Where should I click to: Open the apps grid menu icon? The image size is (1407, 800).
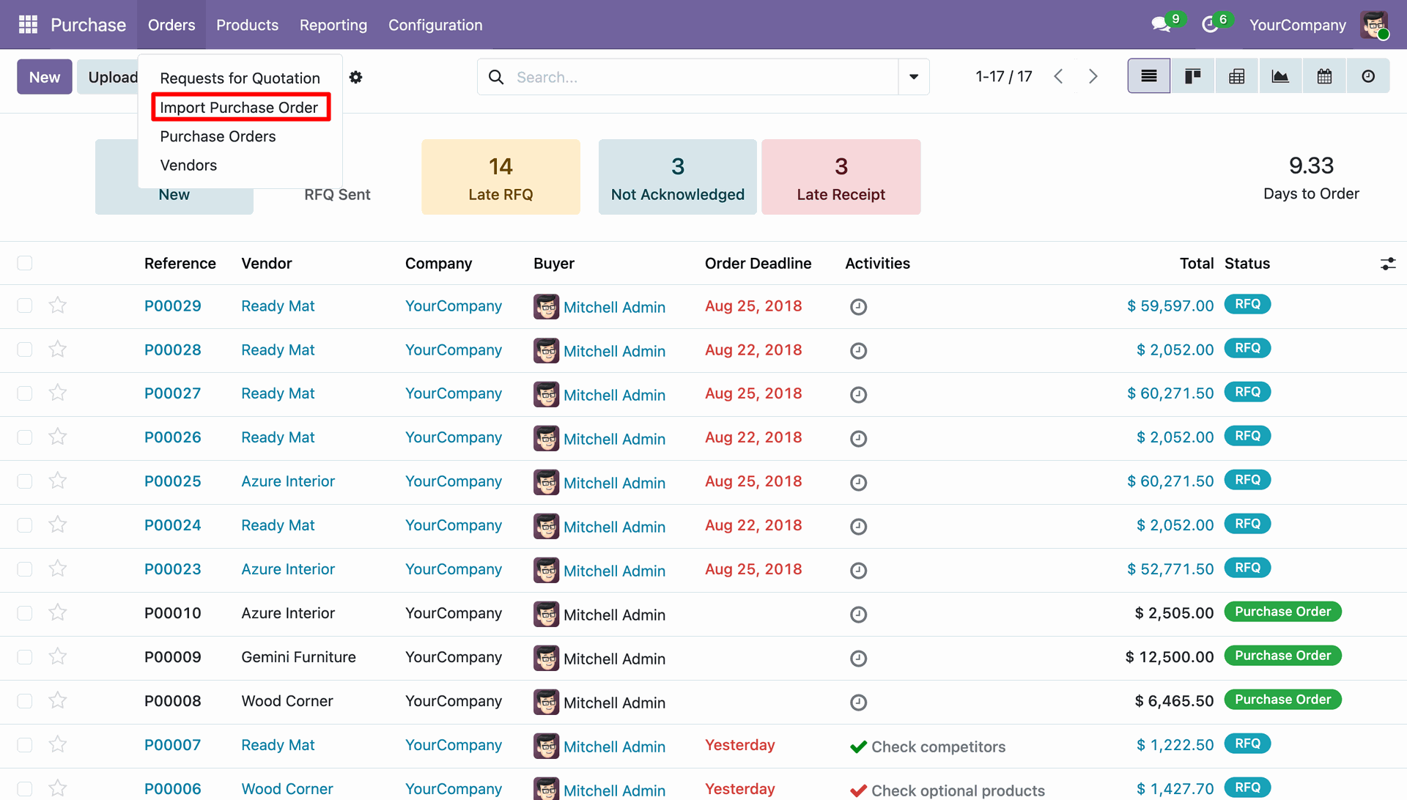click(28, 25)
